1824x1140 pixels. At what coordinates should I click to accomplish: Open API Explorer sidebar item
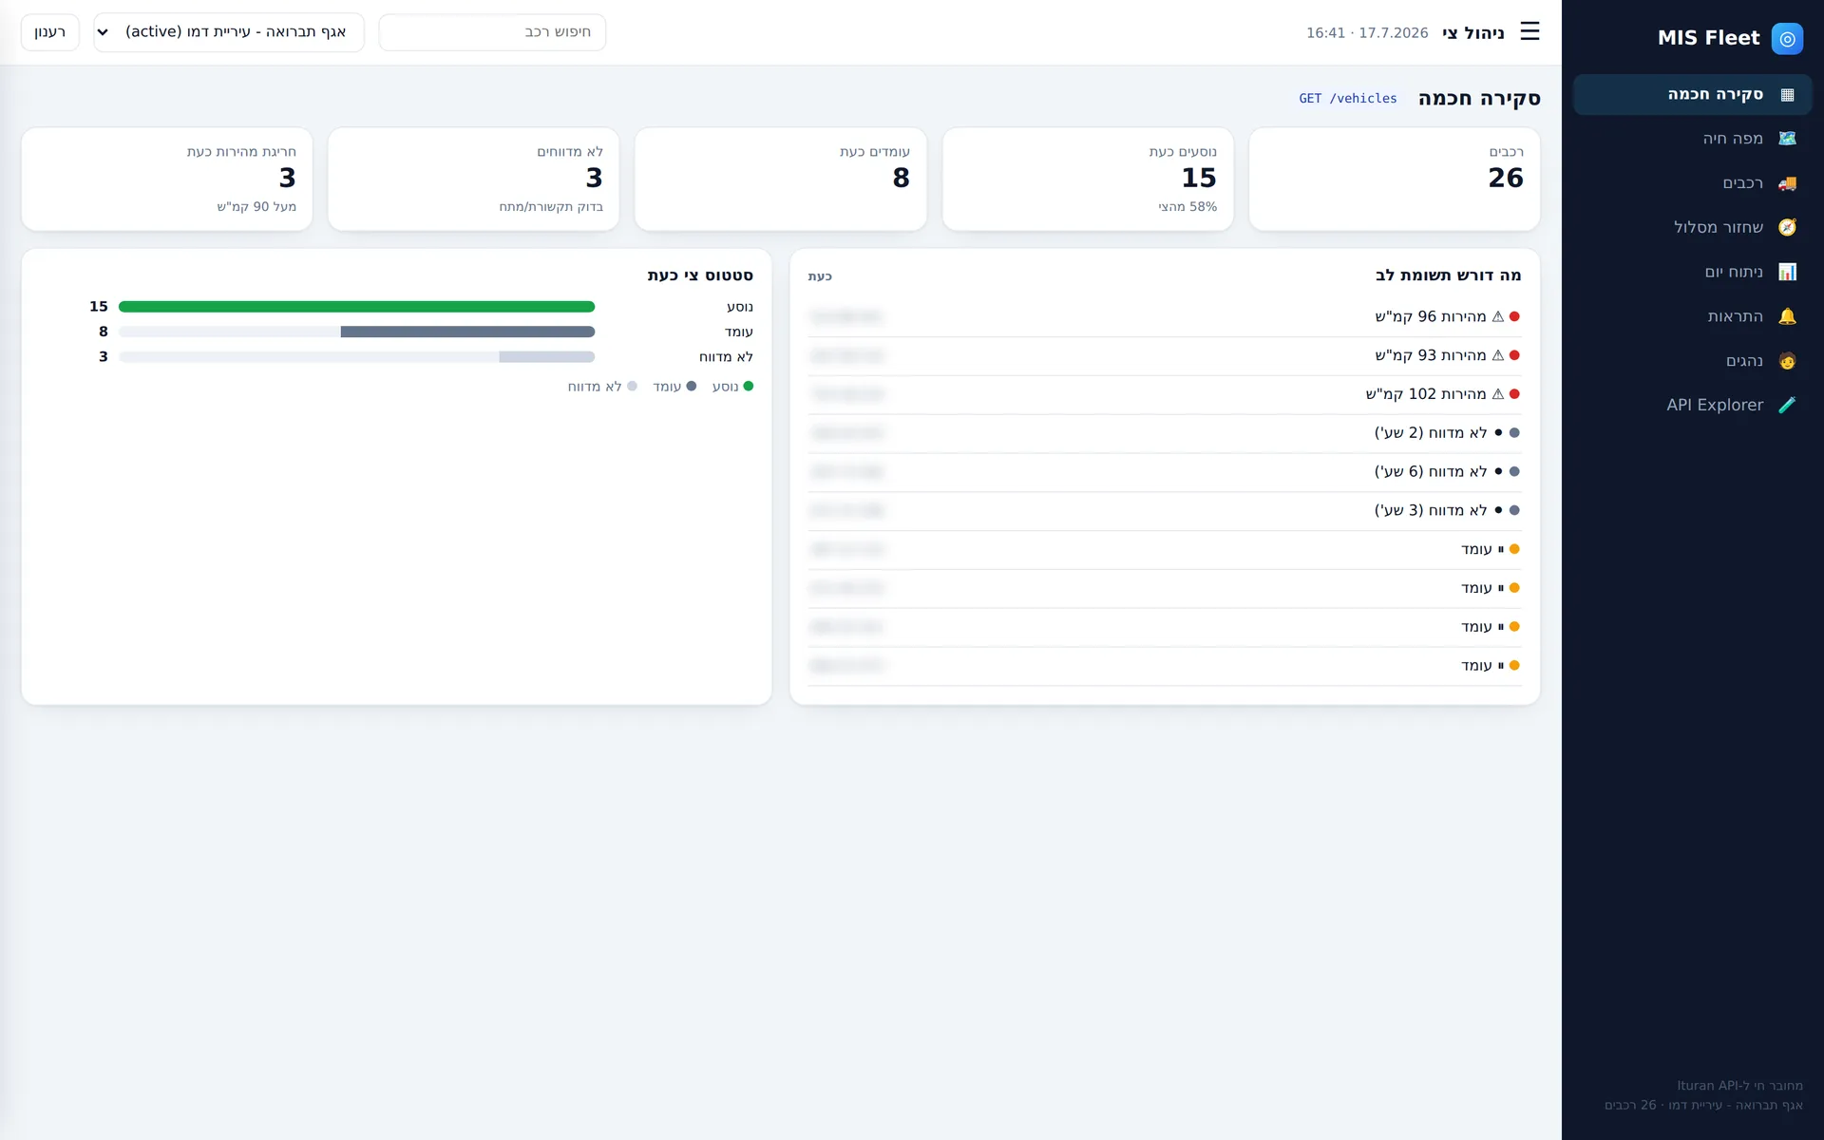pos(1693,405)
